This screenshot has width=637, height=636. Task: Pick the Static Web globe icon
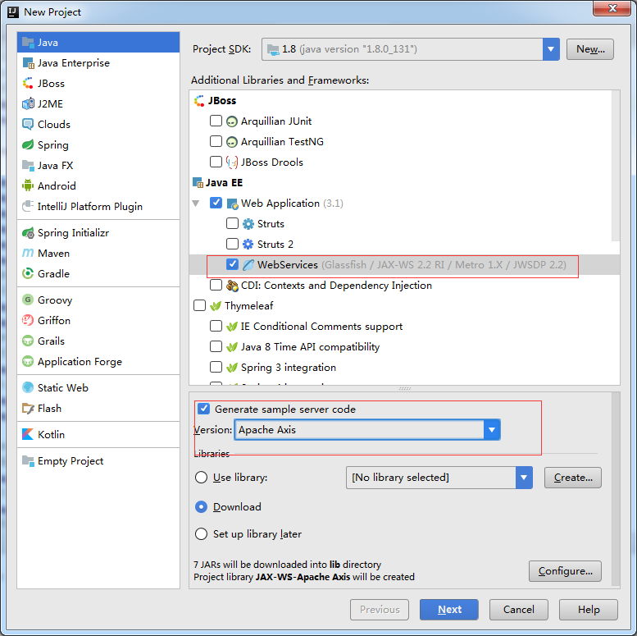tap(28, 388)
